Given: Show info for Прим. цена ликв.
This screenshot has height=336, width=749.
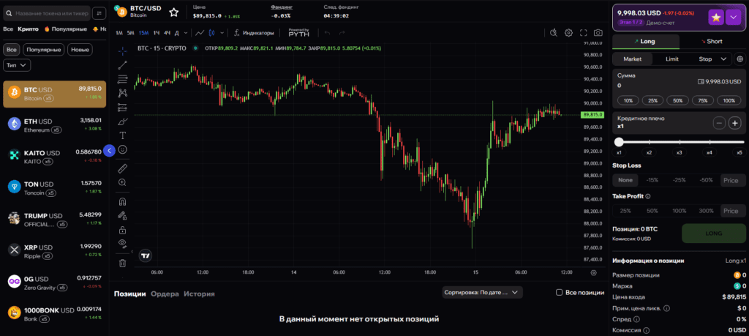Looking at the screenshot, I should (667, 308).
